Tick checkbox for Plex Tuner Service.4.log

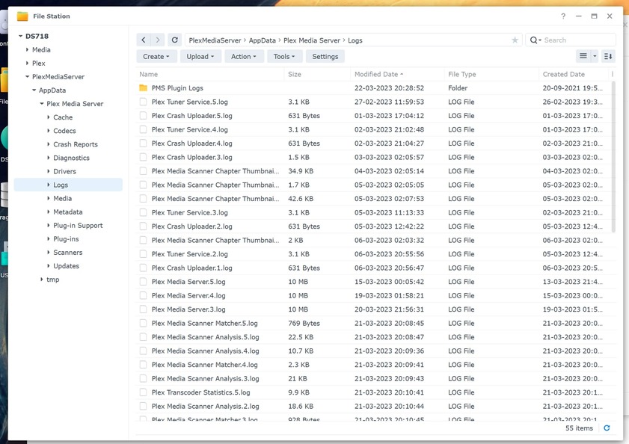click(143, 129)
